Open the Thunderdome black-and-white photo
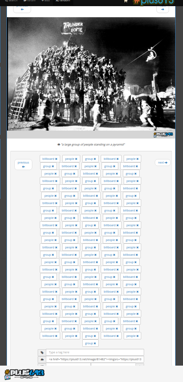This screenshot has height=382, width=183. coord(91,74)
